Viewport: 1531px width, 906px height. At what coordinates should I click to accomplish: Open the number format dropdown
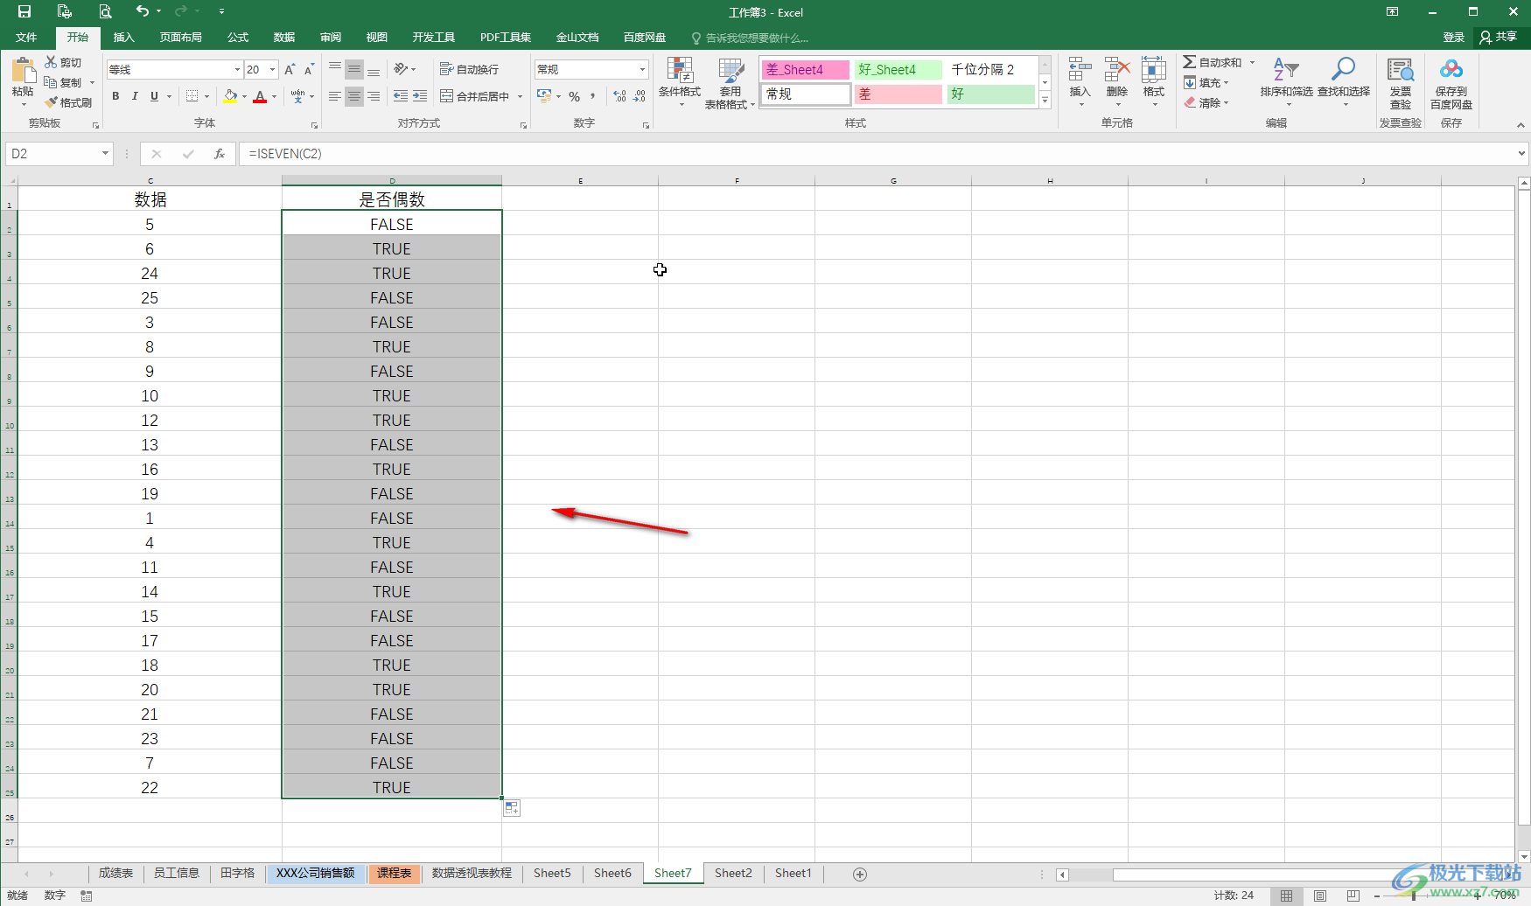coord(642,69)
